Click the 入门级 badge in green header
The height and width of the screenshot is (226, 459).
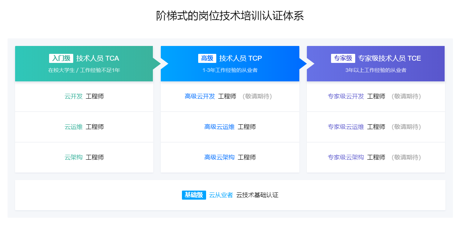(61, 58)
